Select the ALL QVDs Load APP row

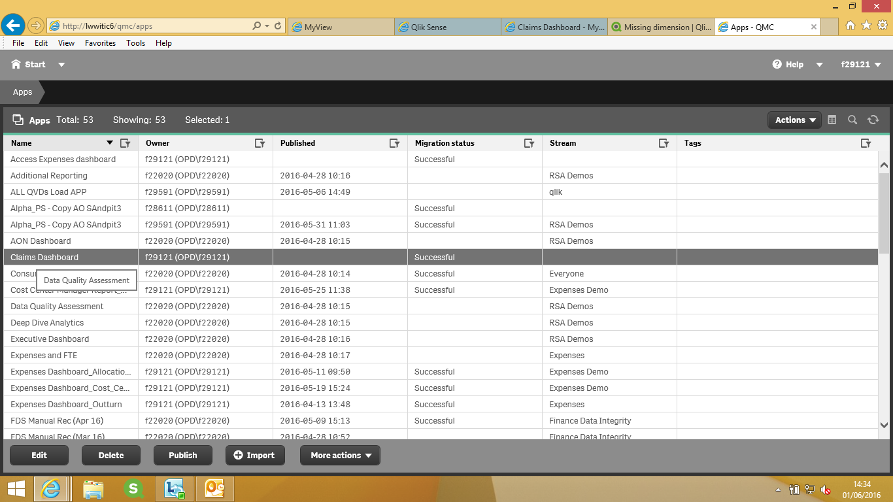tap(441, 192)
